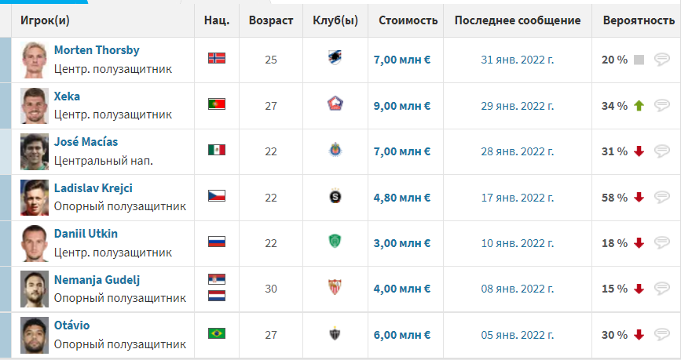Open Ladislav Krejci's player profile

(93, 188)
